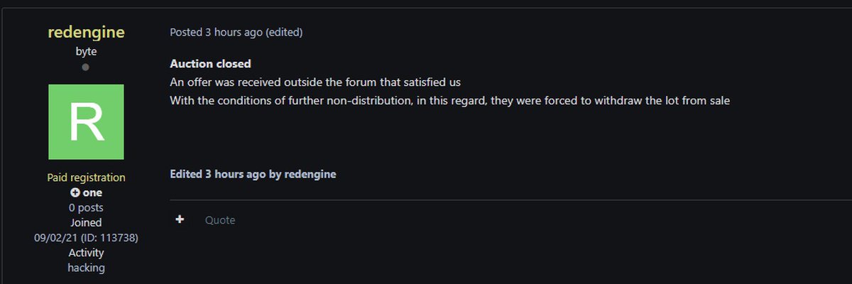The width and height of the screenshot is (852, 284).
Task: Open the redengine username profile link
Action: (x=85, y=33)
